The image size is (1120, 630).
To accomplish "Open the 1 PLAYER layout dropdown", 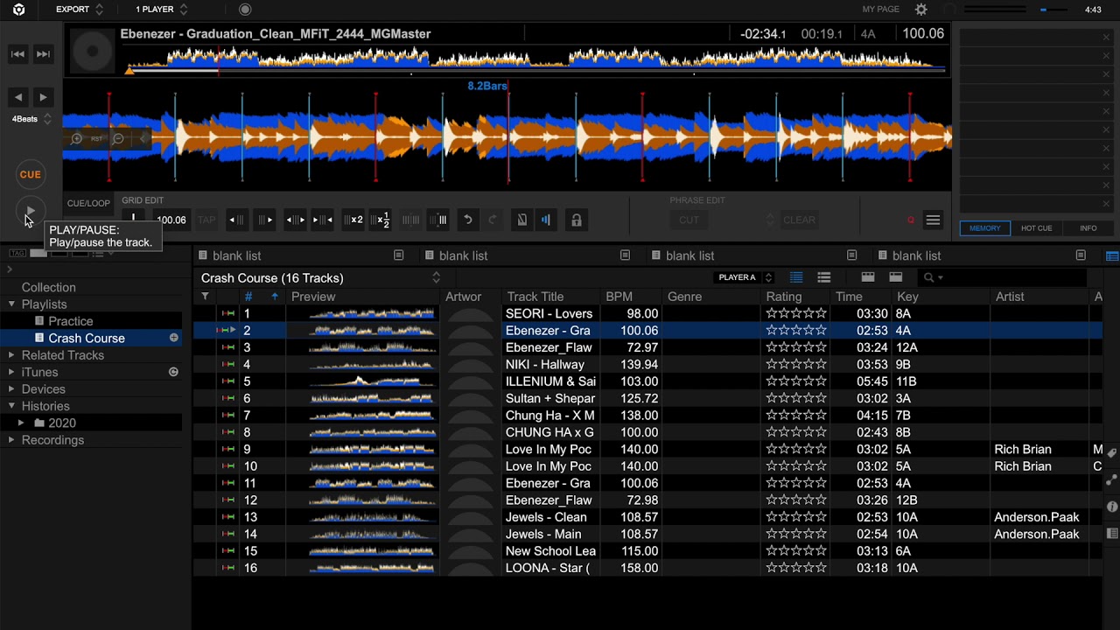I will (x=163, y=10).
